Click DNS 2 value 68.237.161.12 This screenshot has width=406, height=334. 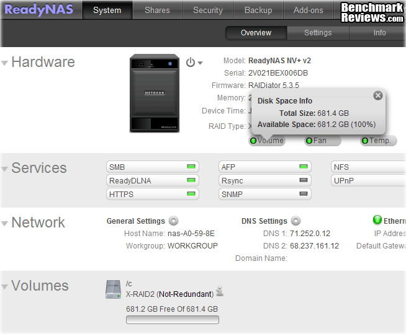[x=314, y=245]
